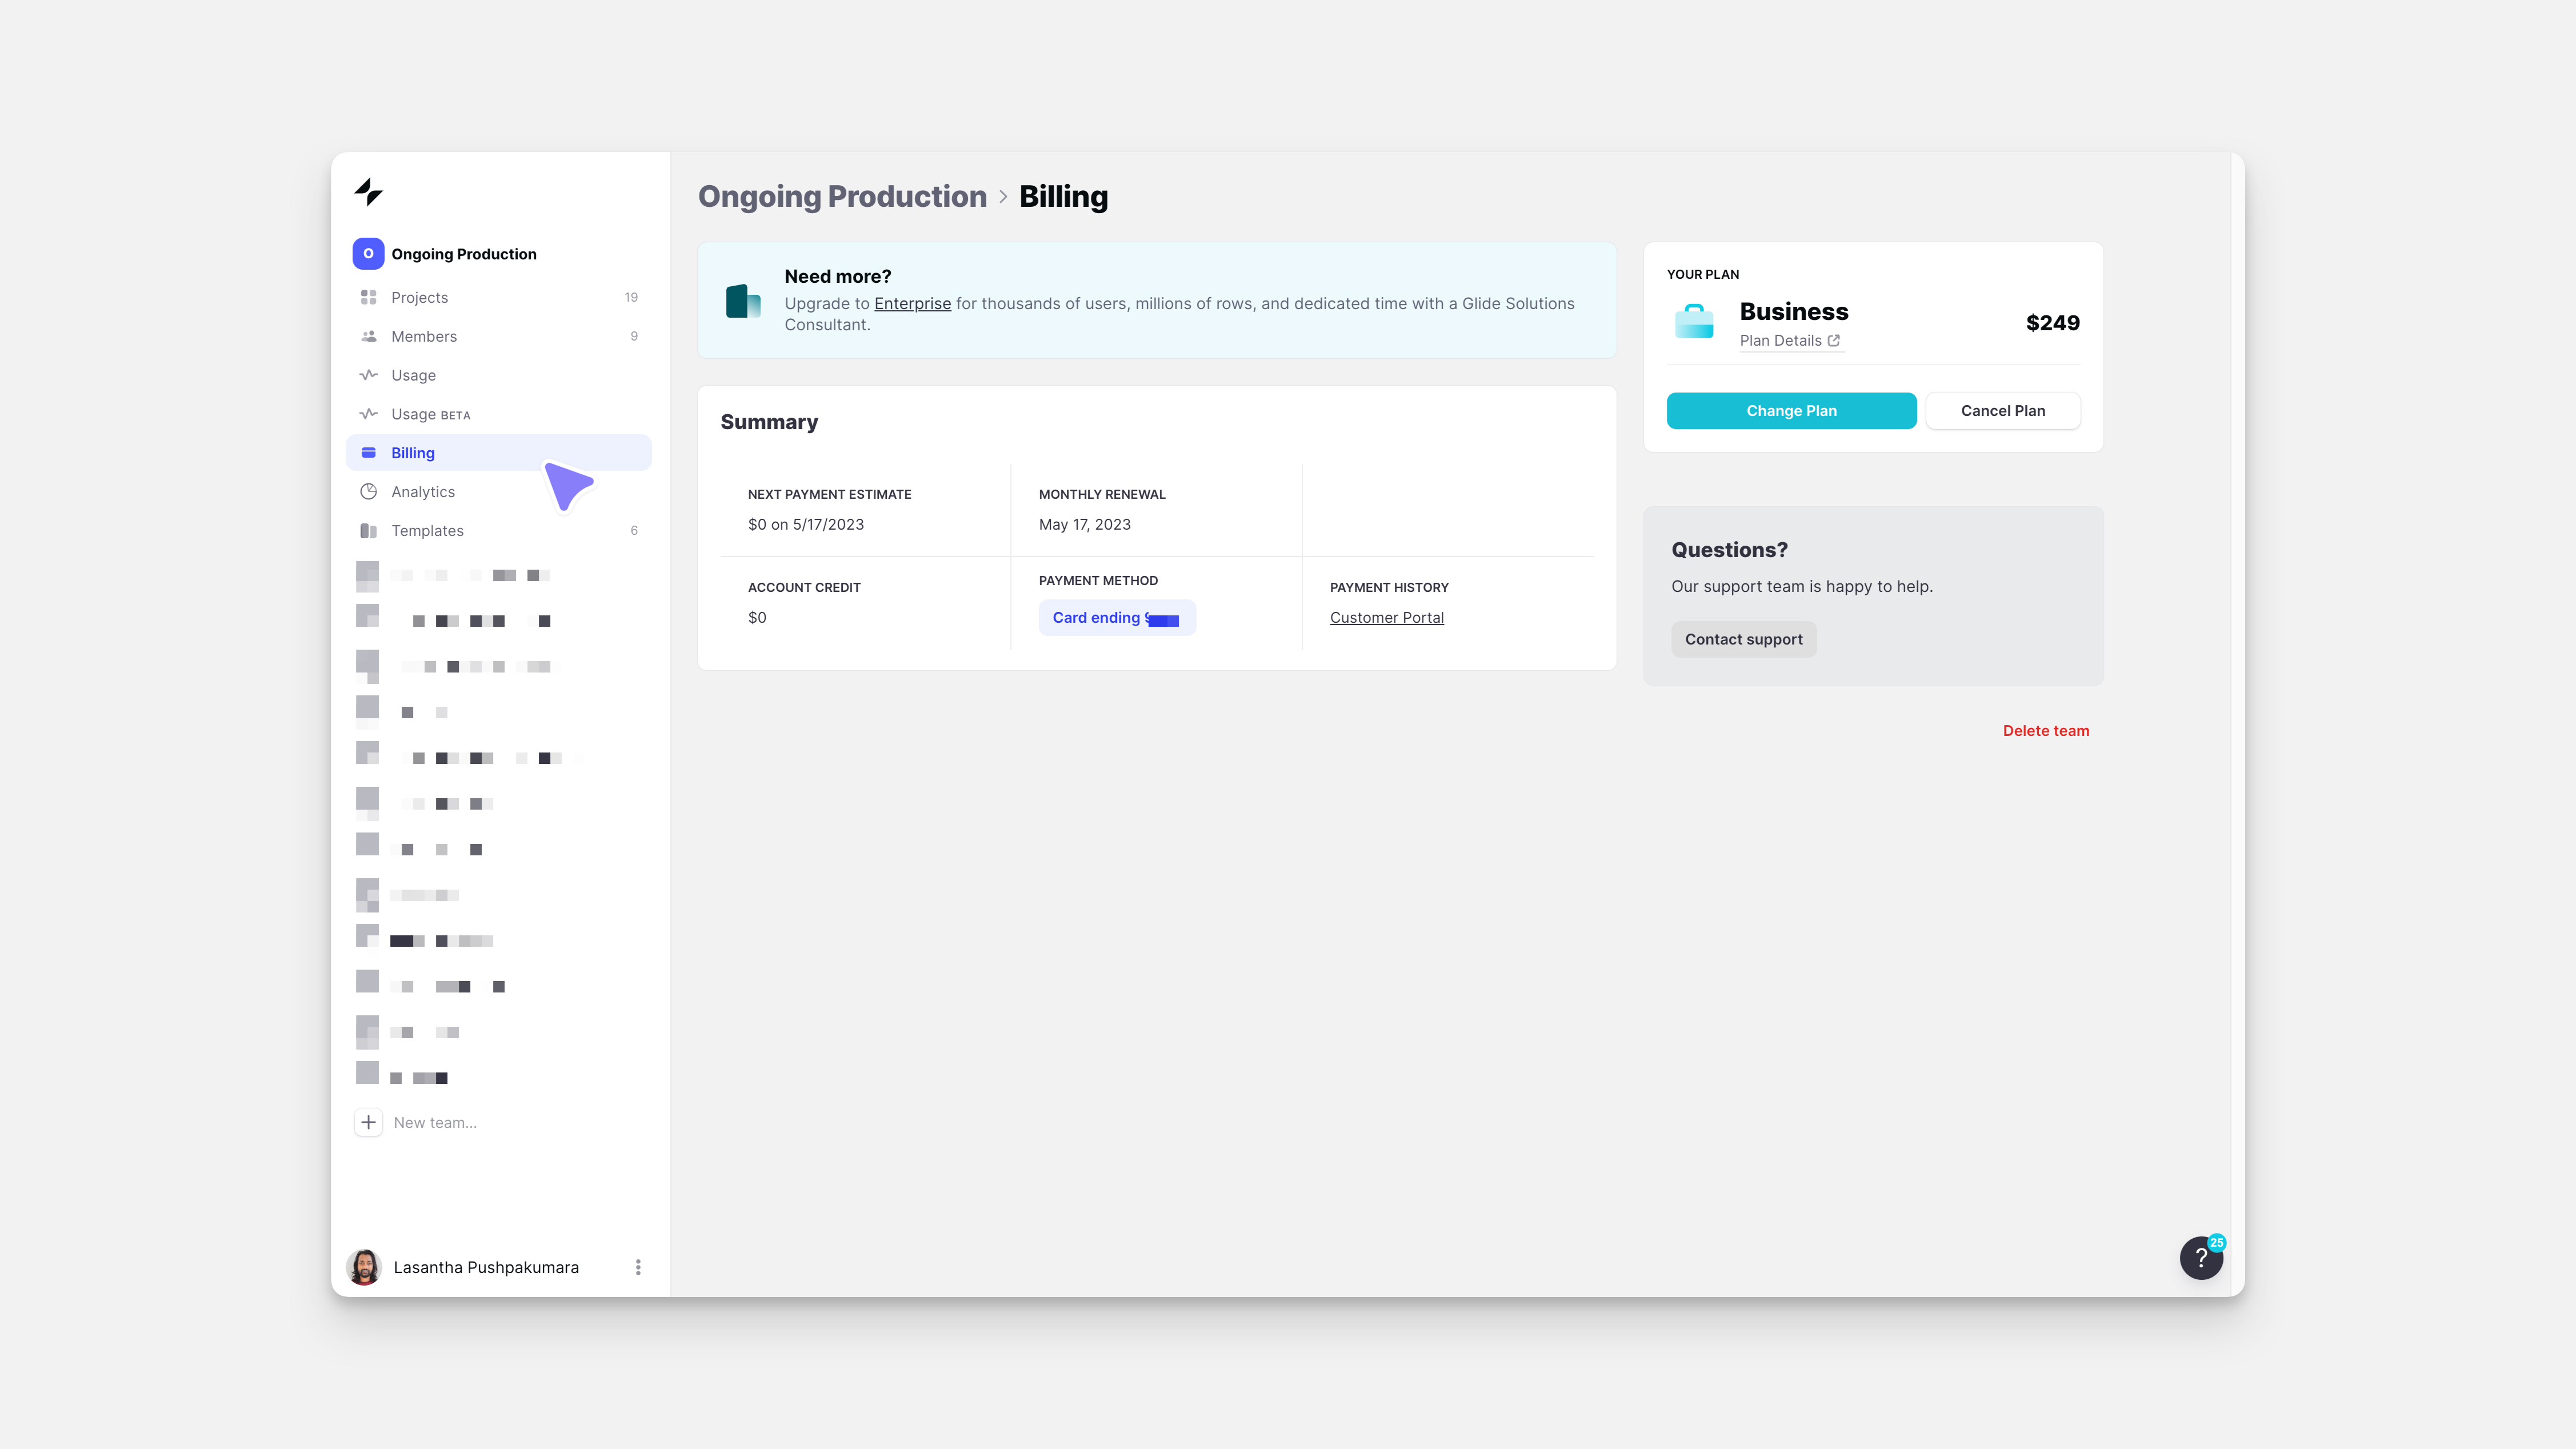Click the Cancel Plan button
This screenshot has width=2576, height=1449.
2003,410
